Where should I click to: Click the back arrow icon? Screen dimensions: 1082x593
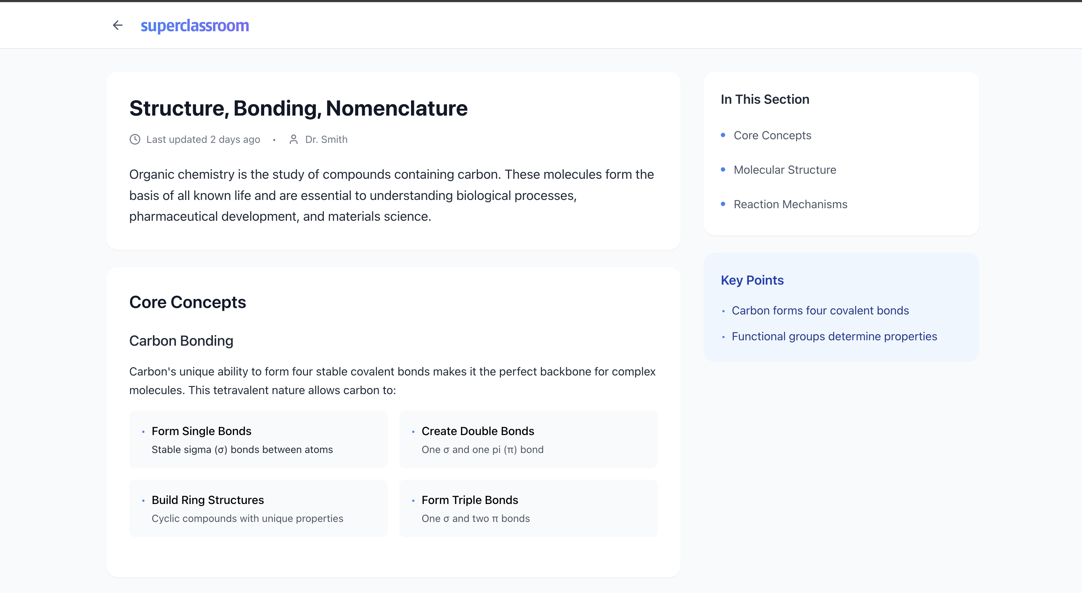pyautogui.click(x=118, y=25)
